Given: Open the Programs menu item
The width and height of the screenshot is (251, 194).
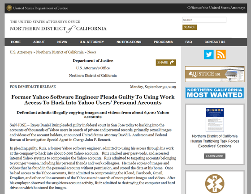Looking at the screenshot, I should coord(163,42).
